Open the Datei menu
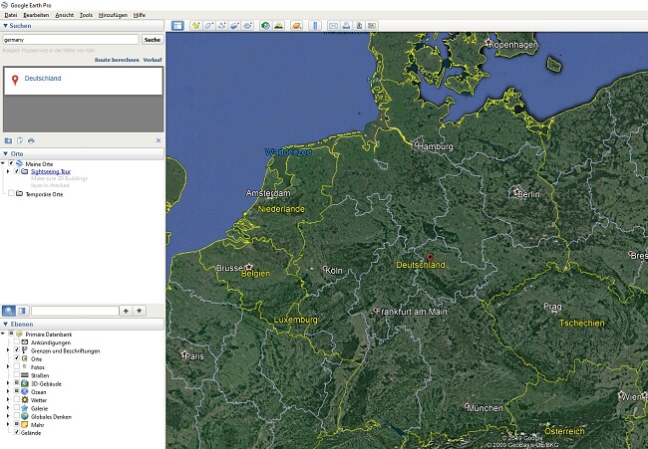The height and width of the screenshot is (449, 648). [10, 15]
